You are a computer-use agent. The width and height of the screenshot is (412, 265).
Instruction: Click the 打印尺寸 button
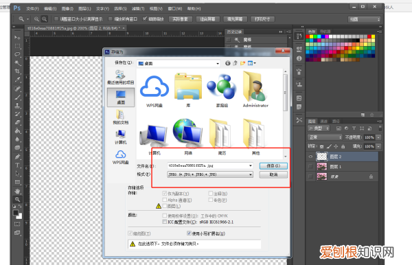262,19
